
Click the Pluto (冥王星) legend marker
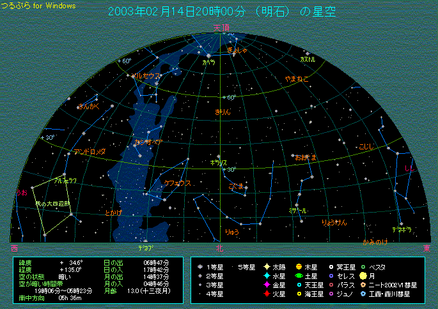tap(331, 267)
